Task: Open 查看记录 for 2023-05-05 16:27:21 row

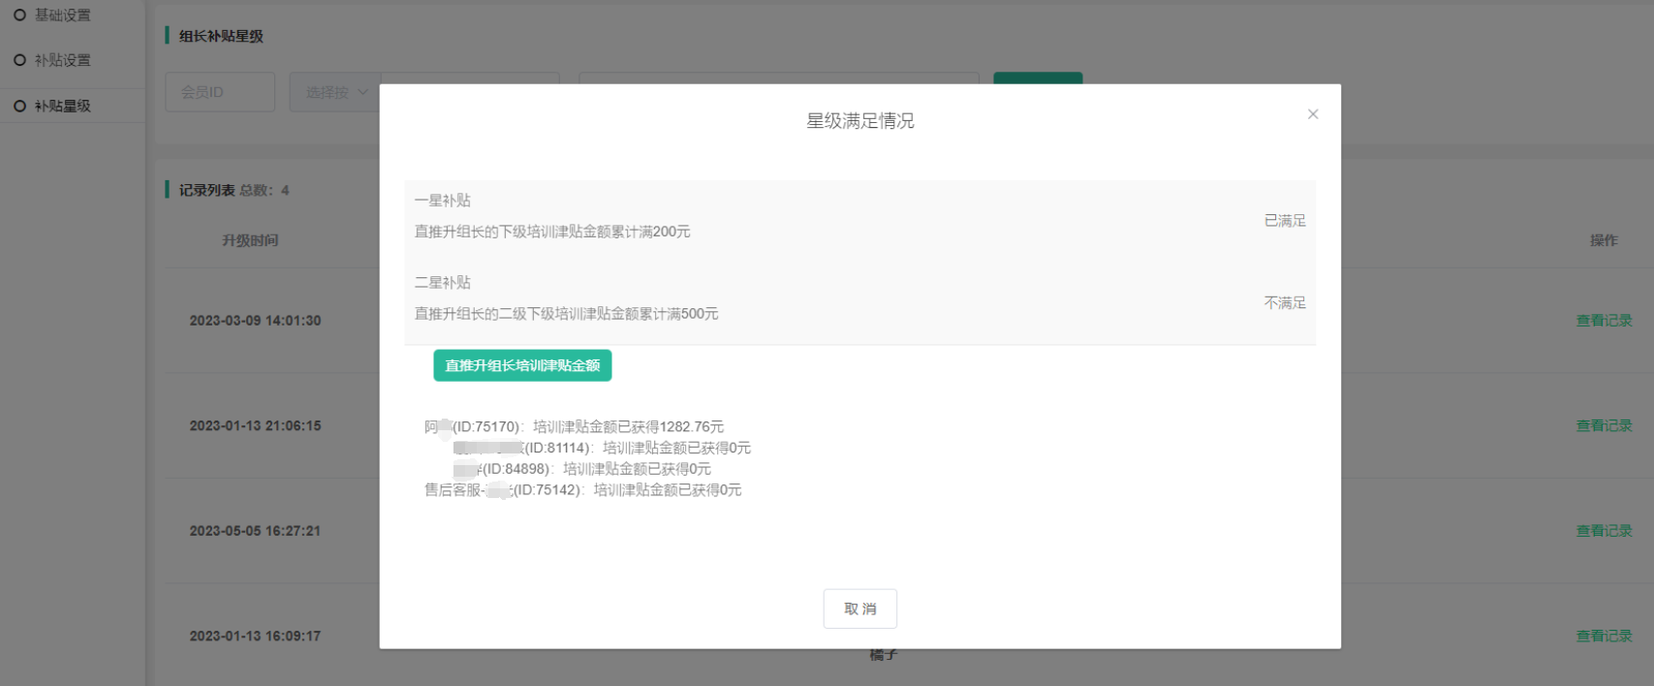Action: click(x=1604, y=531)
